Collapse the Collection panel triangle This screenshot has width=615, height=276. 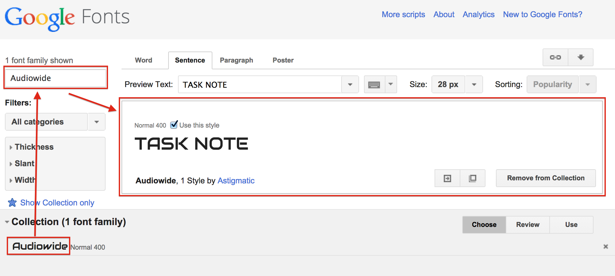pyautogui.click(x=7, y=222)
